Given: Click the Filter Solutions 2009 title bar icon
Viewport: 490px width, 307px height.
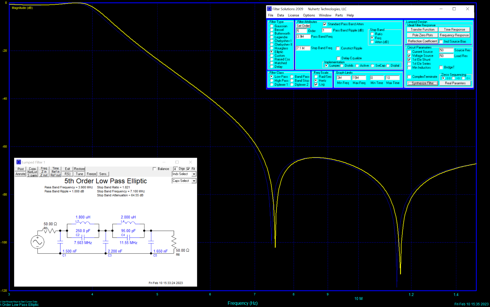Looking at the screenshot, I should 269,9.
